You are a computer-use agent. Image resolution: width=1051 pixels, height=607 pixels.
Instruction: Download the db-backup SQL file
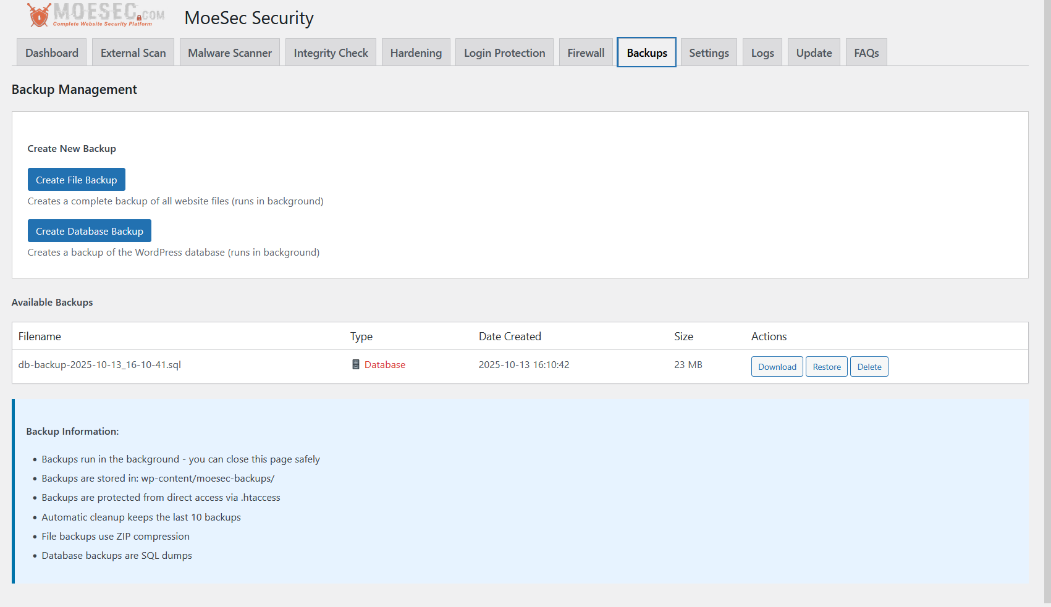[777, 367]
